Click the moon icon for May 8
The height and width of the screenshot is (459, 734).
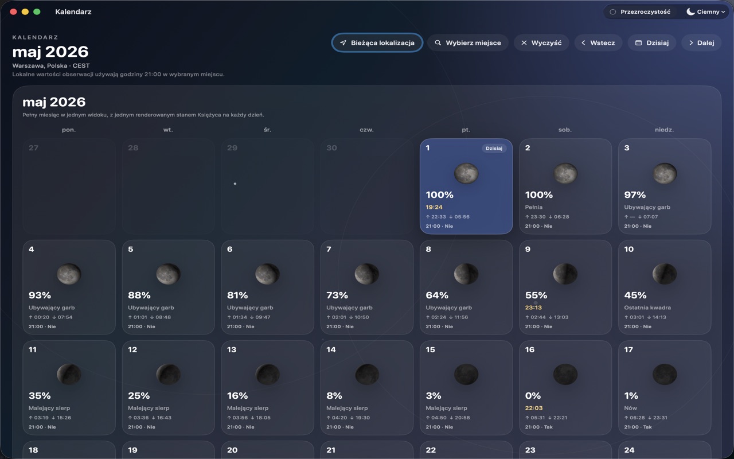(x=466, y=274)
